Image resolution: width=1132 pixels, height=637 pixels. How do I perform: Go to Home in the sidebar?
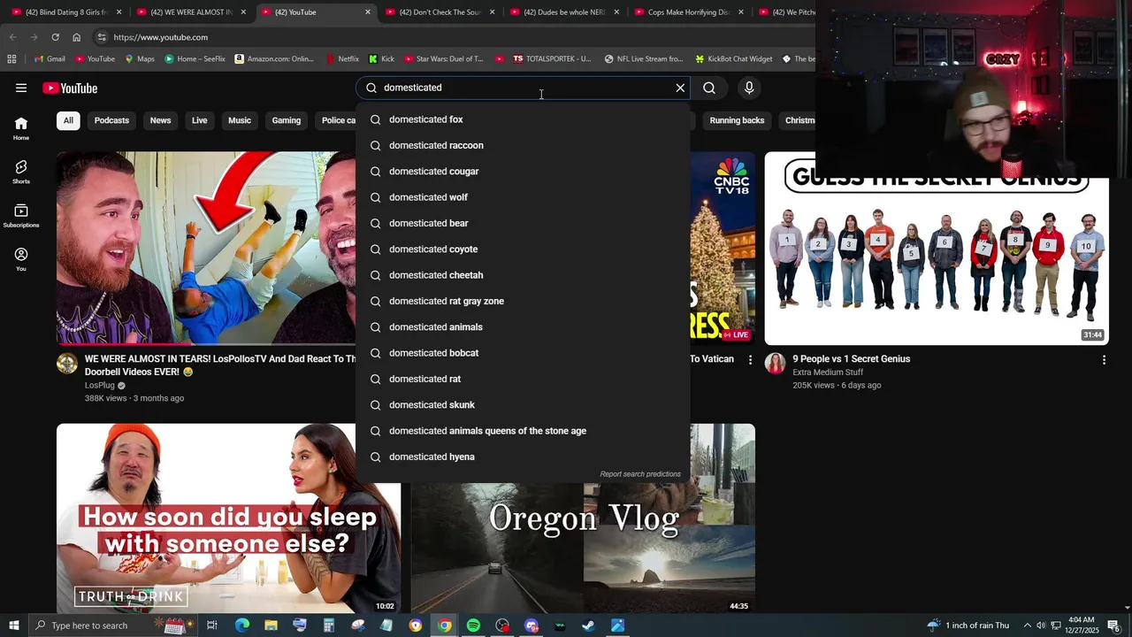[21, 128]
